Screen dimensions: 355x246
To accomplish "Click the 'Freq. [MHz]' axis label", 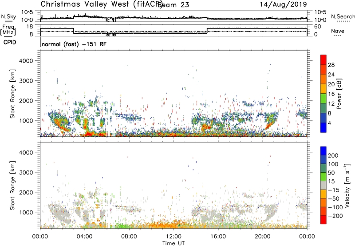I will click(8, 29).
